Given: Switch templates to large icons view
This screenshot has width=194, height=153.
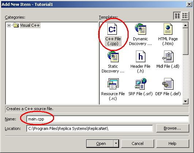Looking at the screenshot, I should pyautogui.click(x=177, y=16).
